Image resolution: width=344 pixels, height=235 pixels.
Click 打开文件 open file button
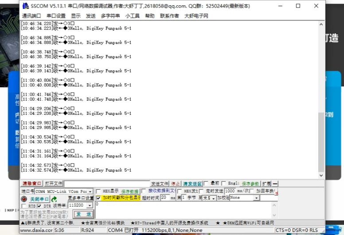(x=54, y=184)
